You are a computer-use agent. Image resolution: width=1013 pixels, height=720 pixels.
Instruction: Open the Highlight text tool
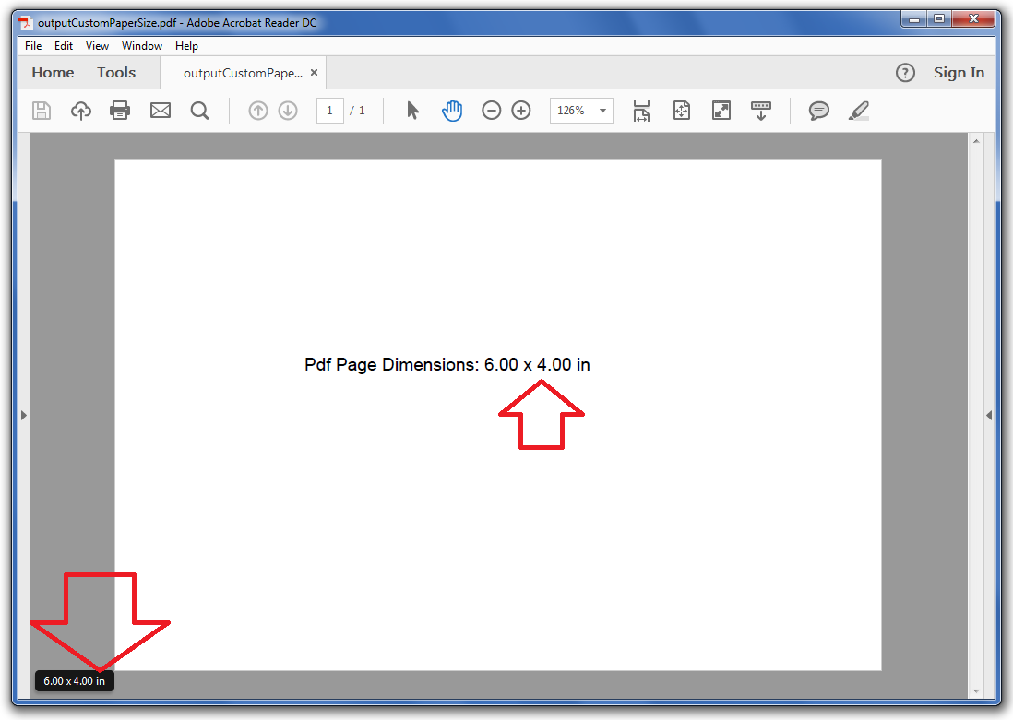[858, 110]
